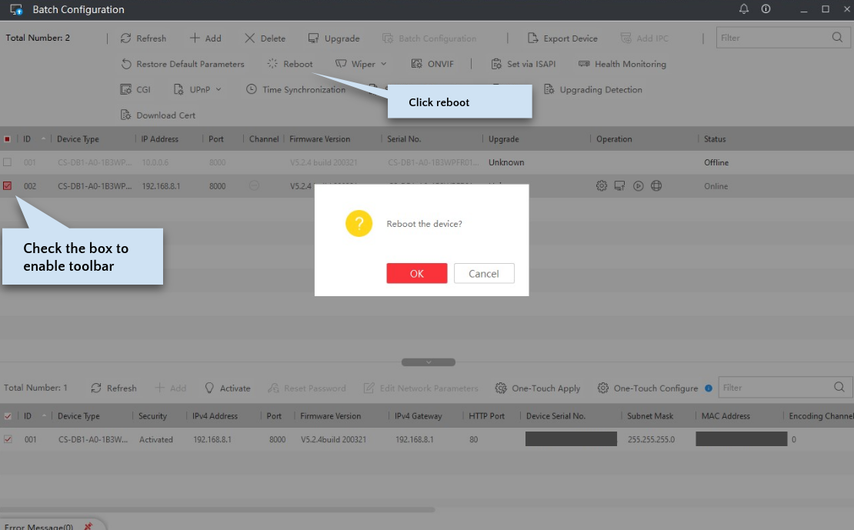Toggle select-all checkbox in lower device table
This screenshot has height=530, width=854.
pos(8,416)
